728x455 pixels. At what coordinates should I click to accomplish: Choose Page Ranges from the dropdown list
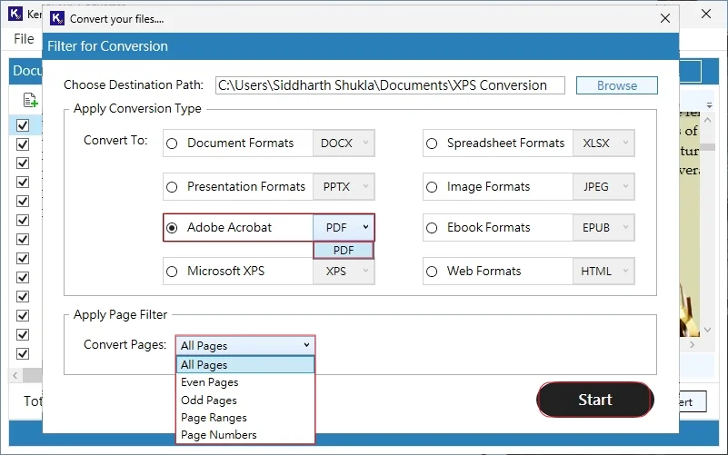[x=245, y=418]
